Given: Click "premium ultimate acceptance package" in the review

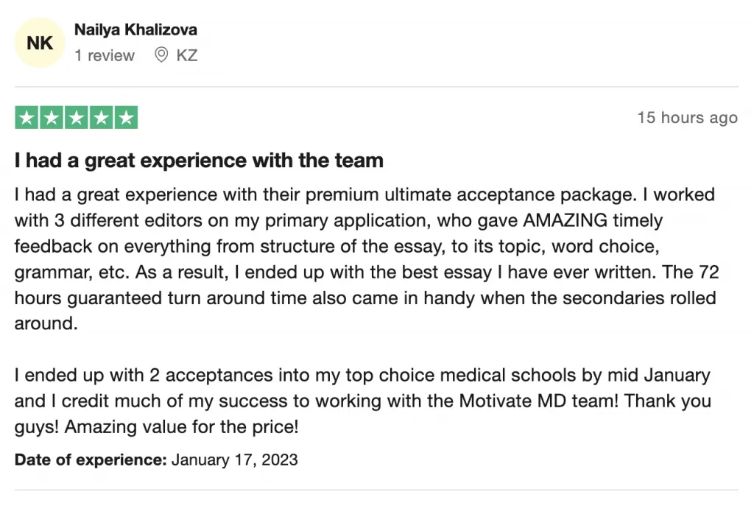Looking at the screenshot, I should [x=469, y=194].
